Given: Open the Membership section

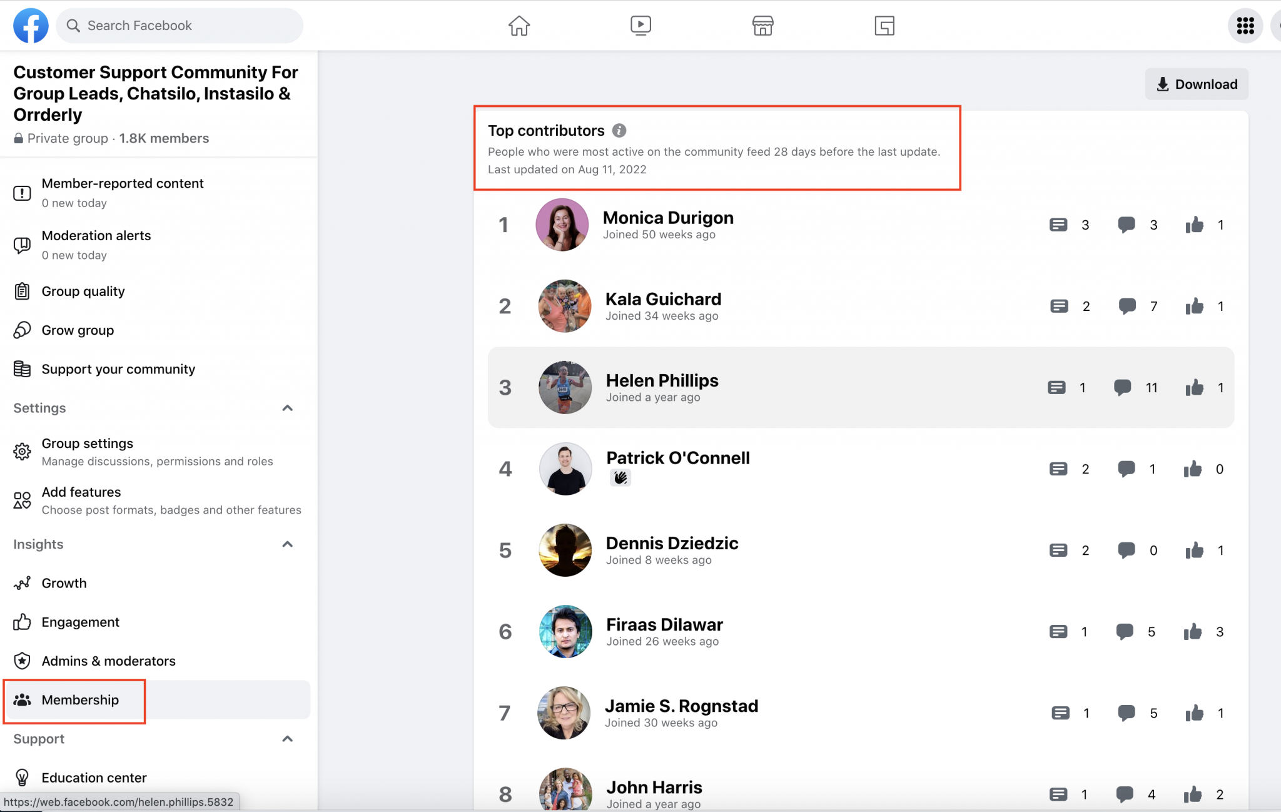Looking at the screenshot, I should 80,700.
